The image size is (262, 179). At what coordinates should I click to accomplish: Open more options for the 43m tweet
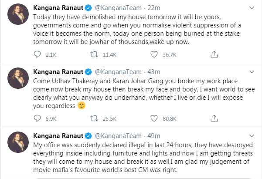point(252,72)
